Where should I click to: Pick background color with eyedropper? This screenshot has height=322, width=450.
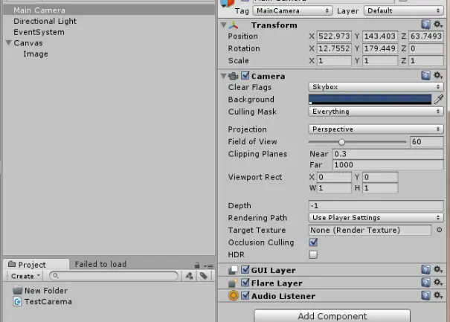(439, 100)
